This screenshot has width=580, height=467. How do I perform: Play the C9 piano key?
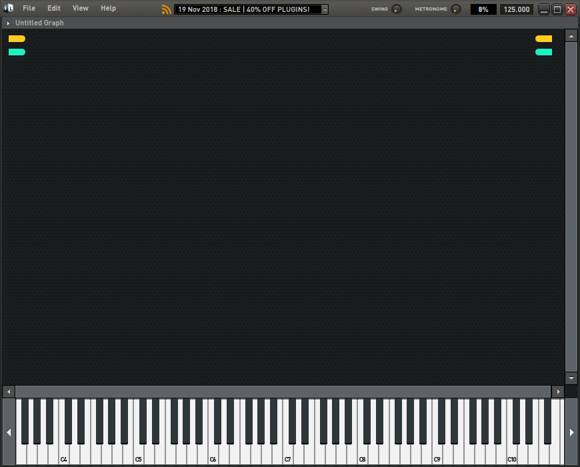(437, 456)
